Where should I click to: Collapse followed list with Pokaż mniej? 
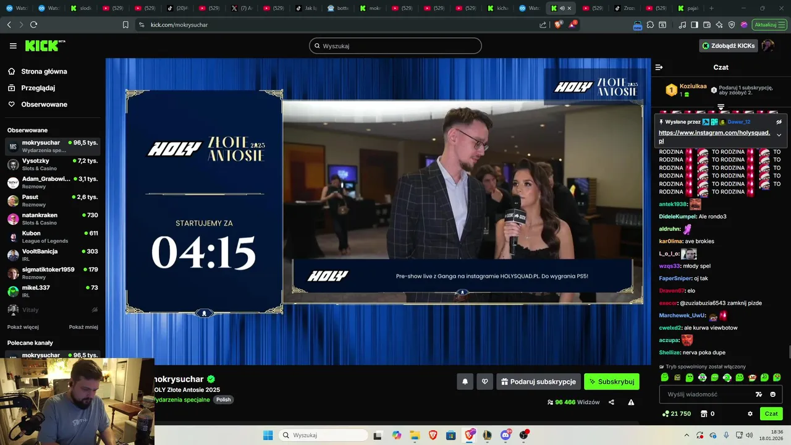pyautogui.click(x=83, y=327)
